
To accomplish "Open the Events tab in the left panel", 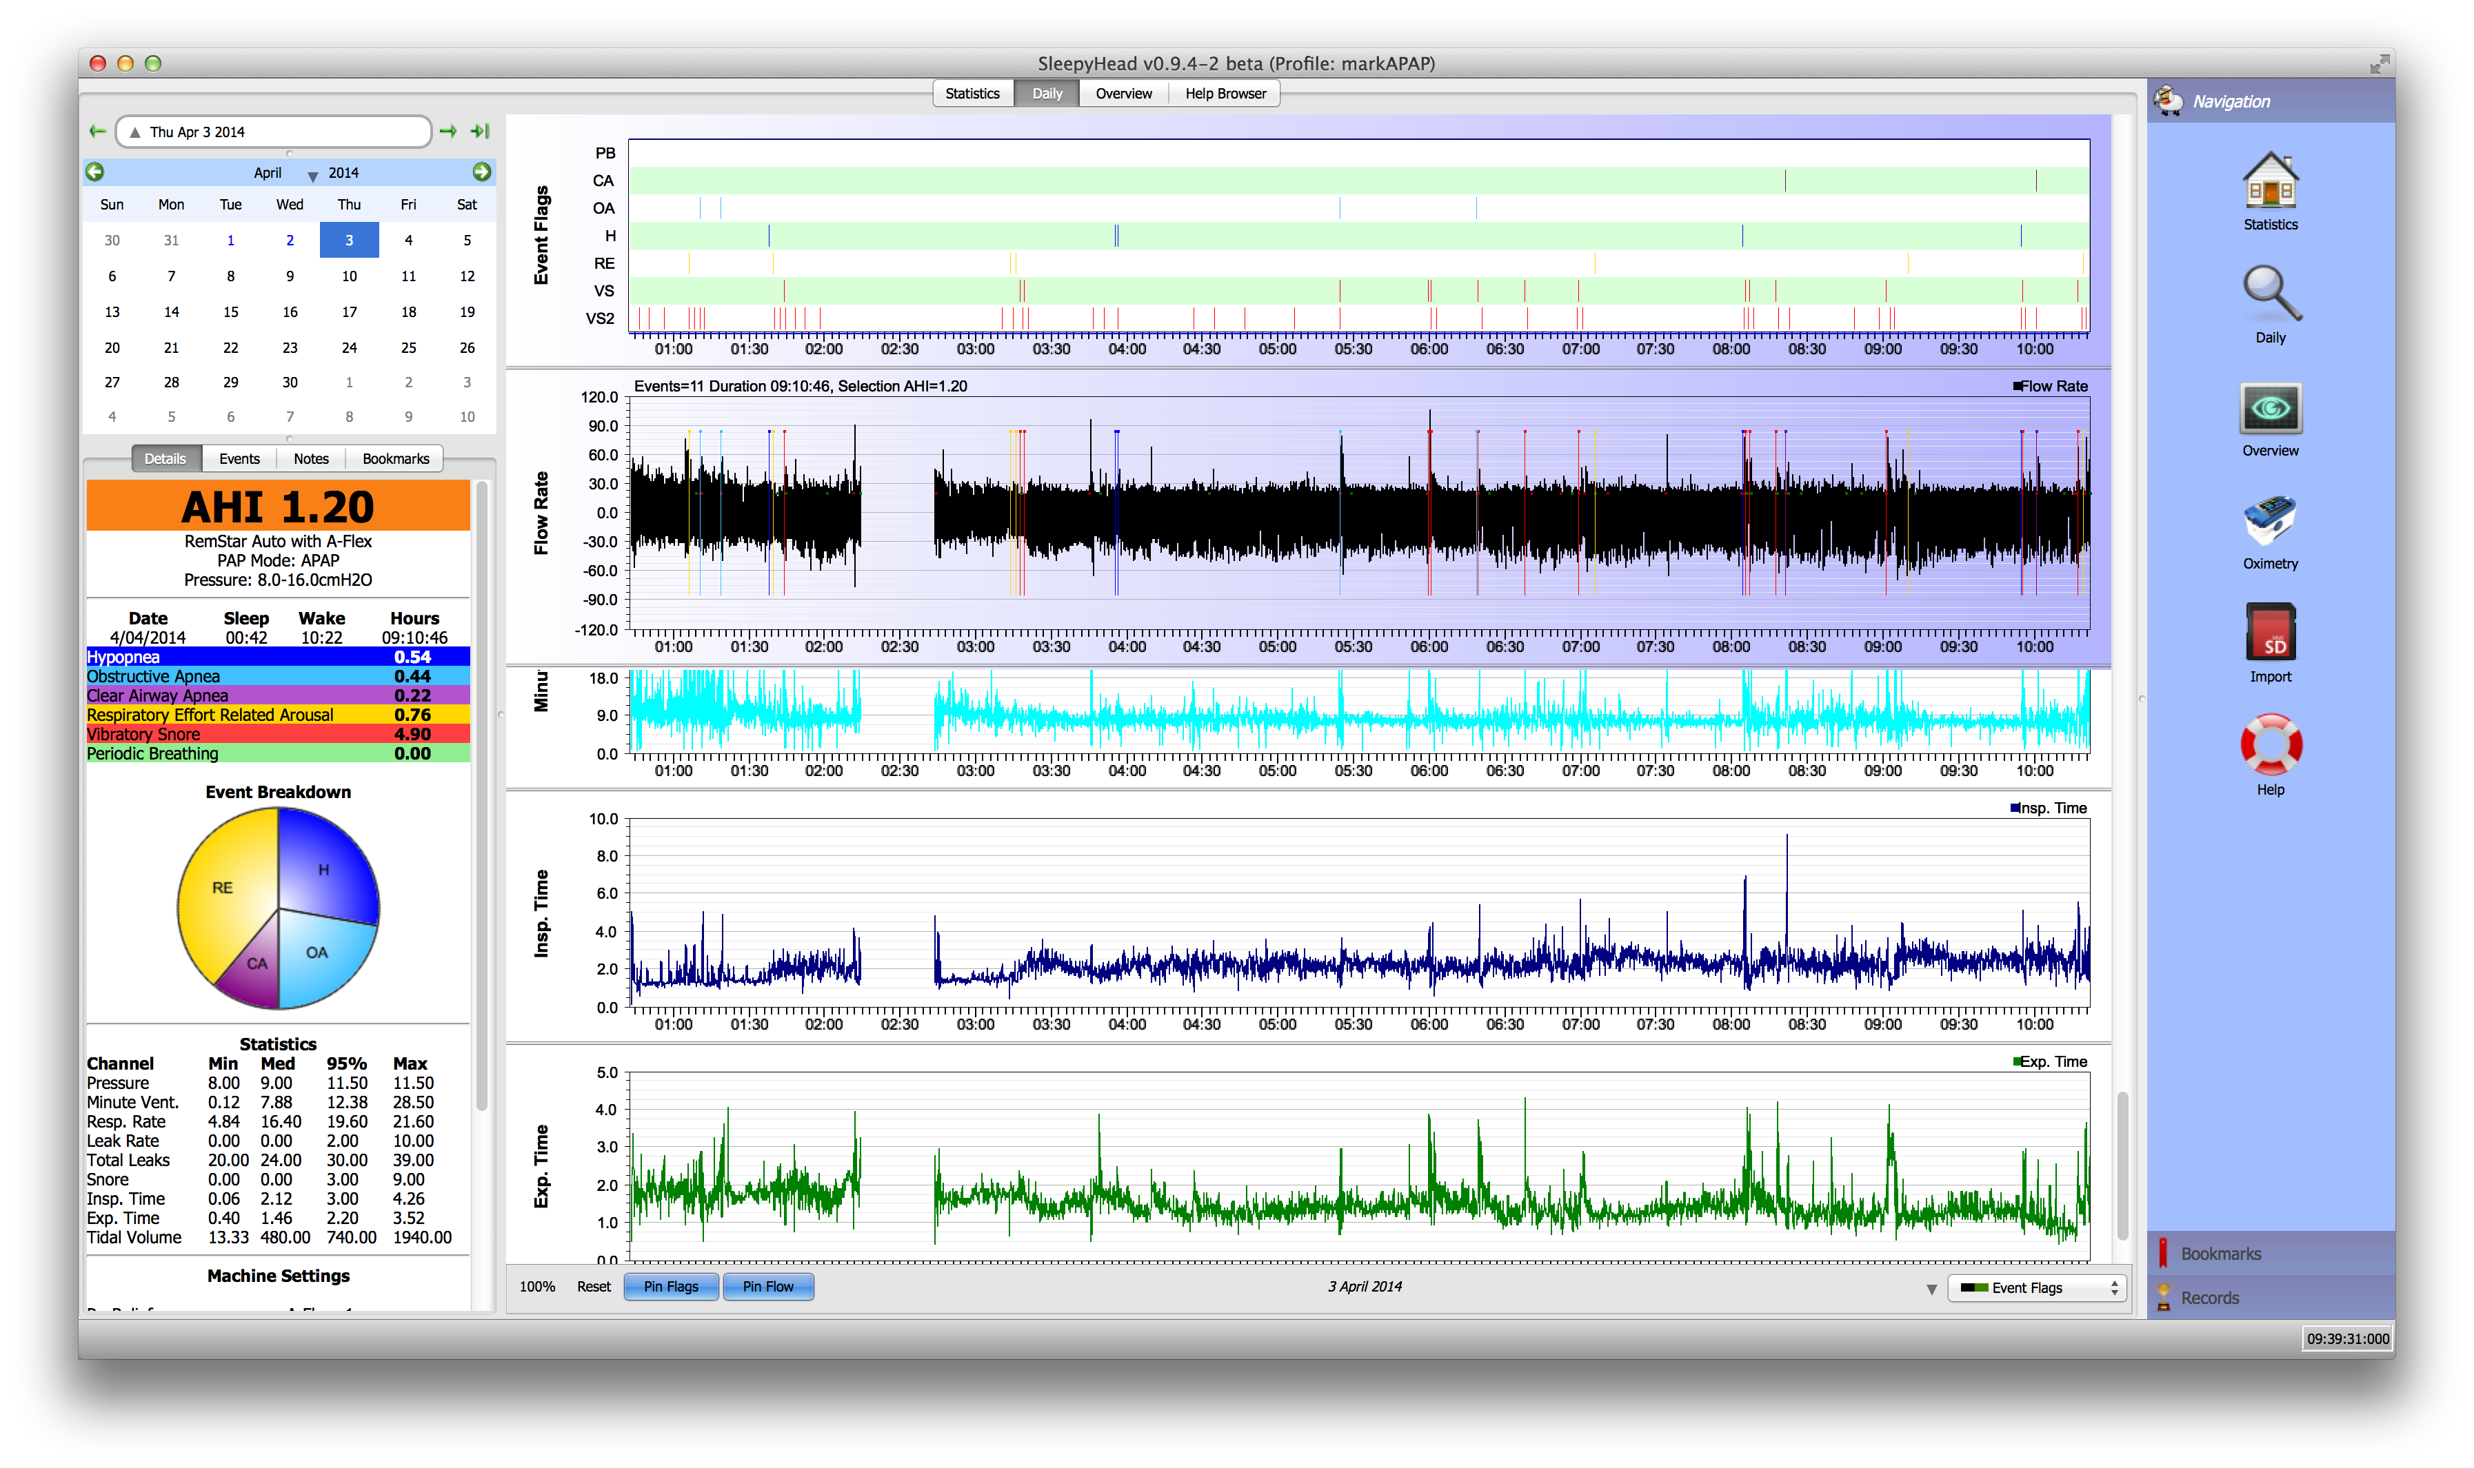I will (239, 459).
